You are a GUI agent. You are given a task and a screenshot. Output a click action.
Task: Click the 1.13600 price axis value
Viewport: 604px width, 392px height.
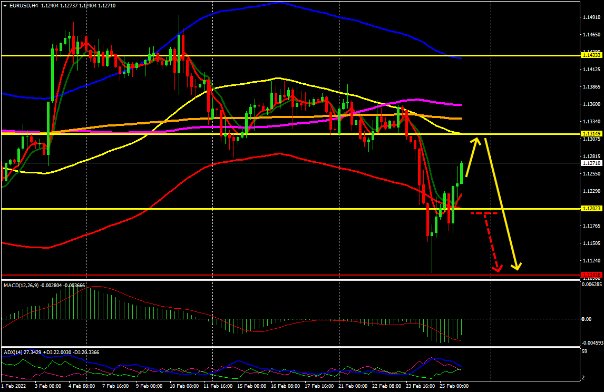(592, 104)
